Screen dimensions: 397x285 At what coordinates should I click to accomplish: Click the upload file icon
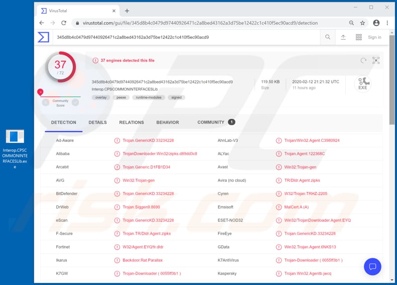pyautogui.click(x=343, y=37)
